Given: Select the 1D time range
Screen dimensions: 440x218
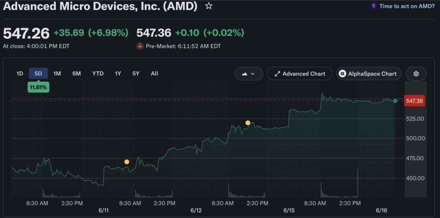Looking at the screenshot, I should [20, 74].
